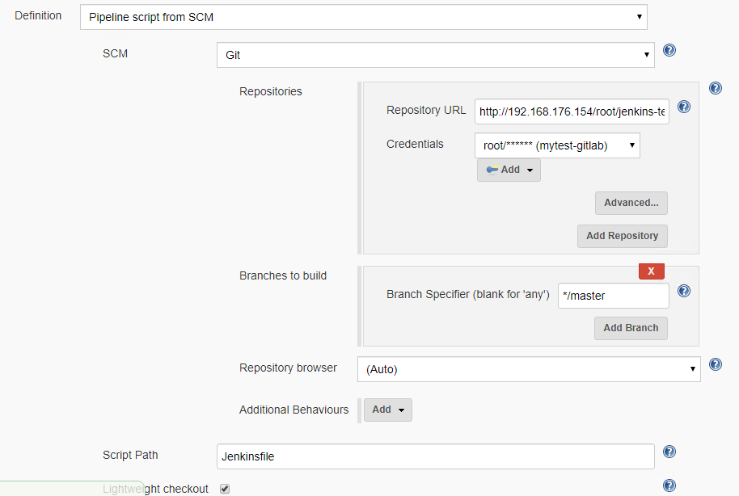Open the Credentials selection dropdown
The height and width of the screenshot is (496, 739).
click(557, 145)
